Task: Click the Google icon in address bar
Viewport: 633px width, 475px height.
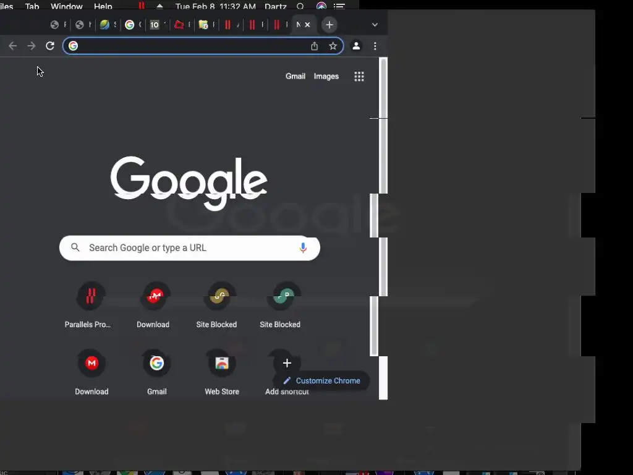Action: 73,46
